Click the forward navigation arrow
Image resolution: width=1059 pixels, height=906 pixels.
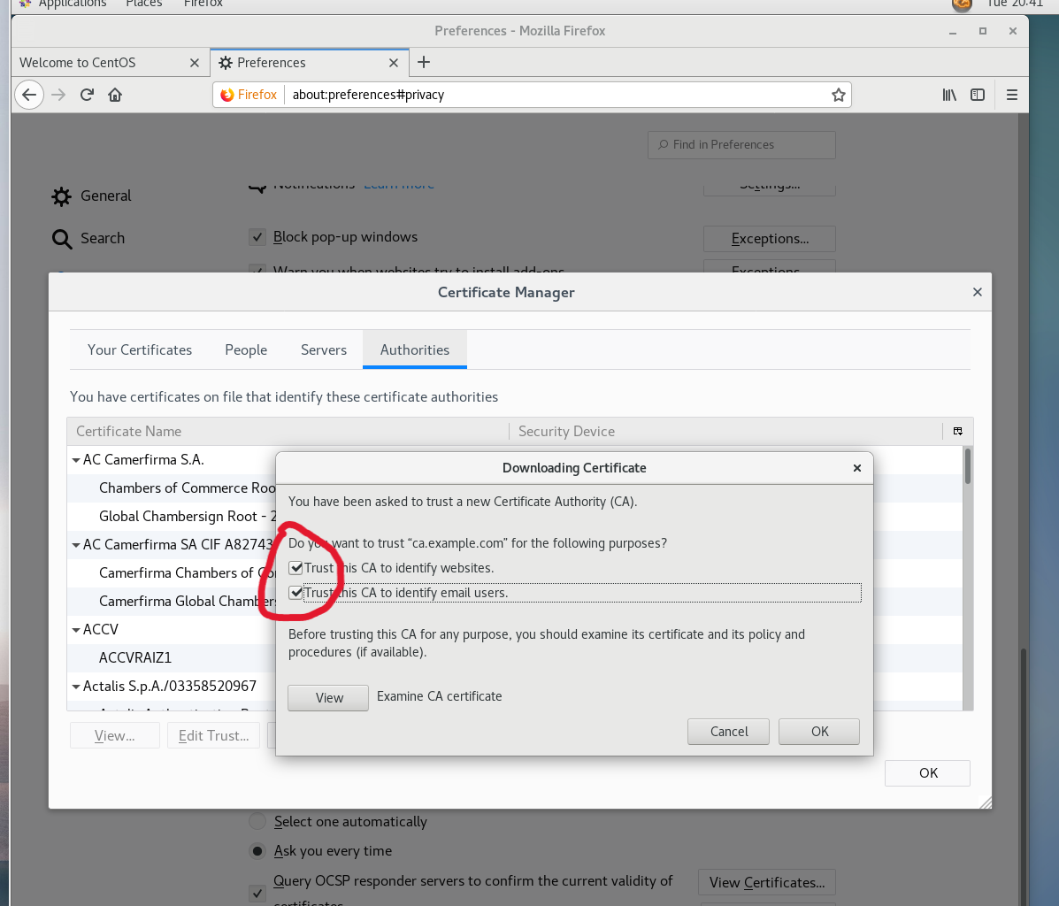tap(58, 95)
